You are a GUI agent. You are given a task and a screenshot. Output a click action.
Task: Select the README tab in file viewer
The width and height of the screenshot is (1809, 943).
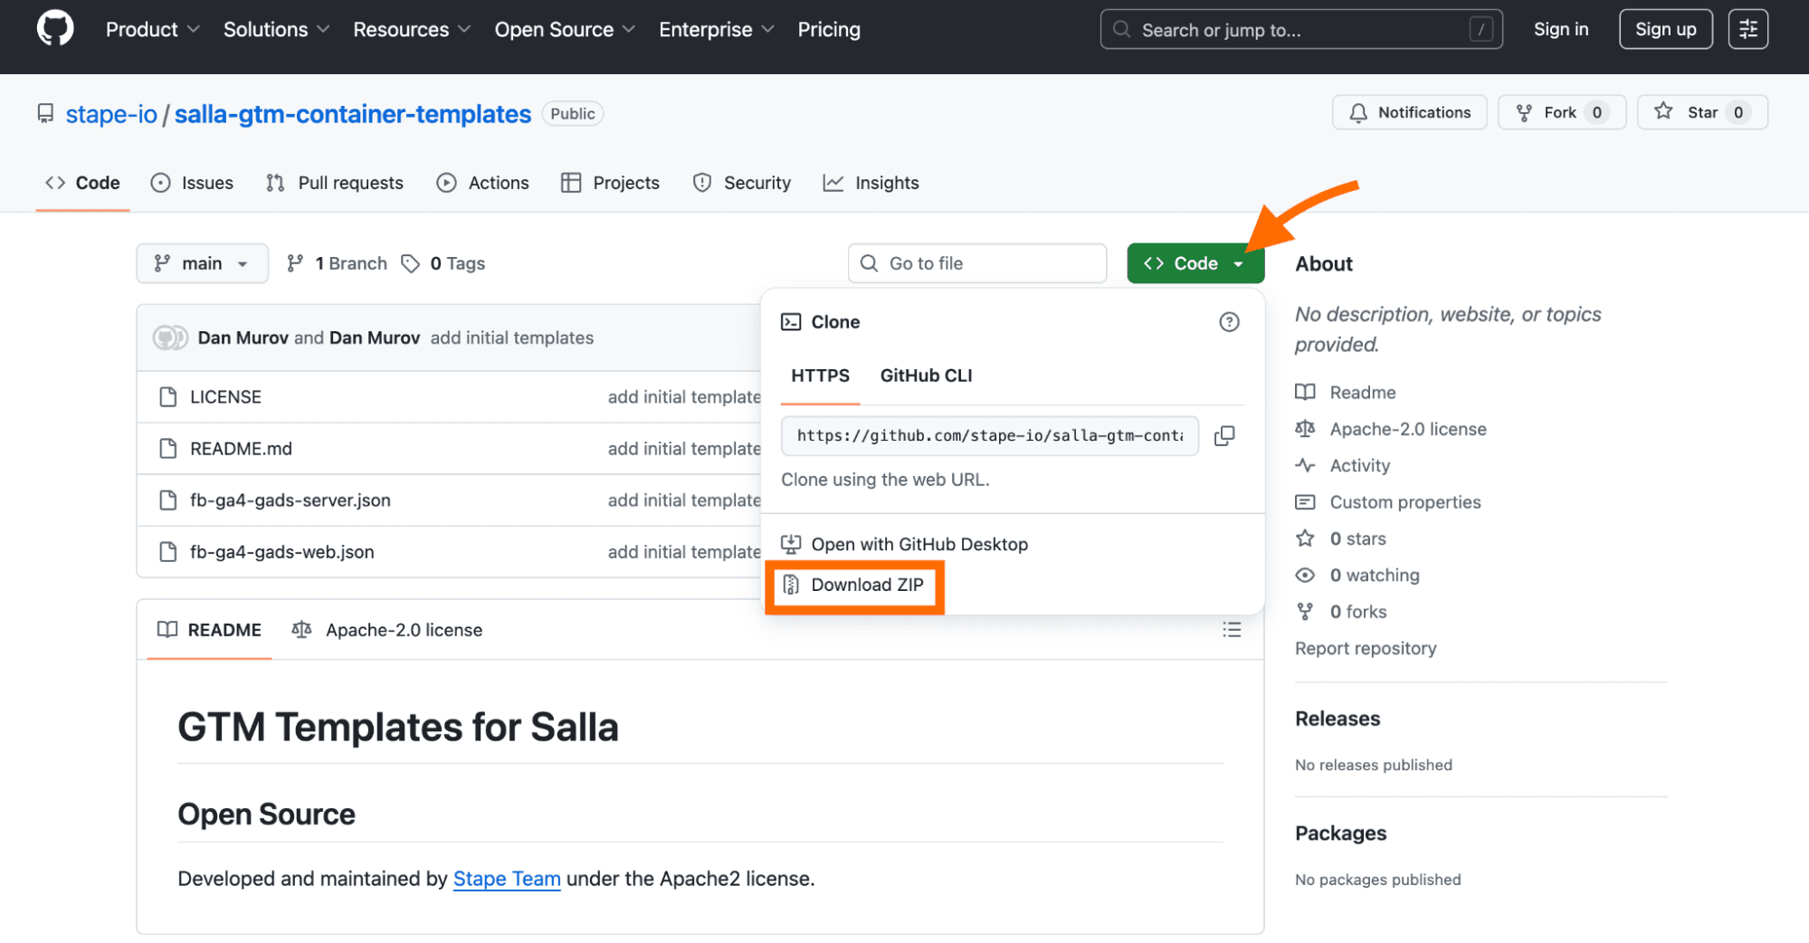pos(209,630)
